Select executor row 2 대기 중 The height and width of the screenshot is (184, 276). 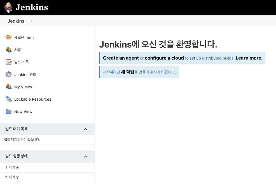coord(47,177)
